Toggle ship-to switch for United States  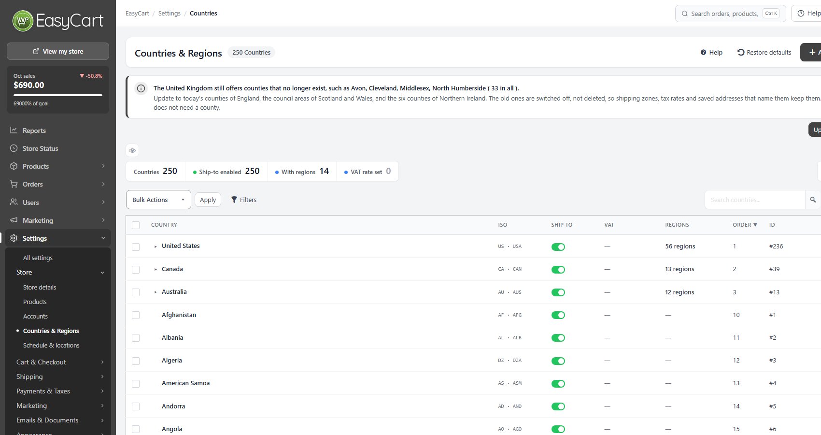pyautogui.click(x=558, y=247)
